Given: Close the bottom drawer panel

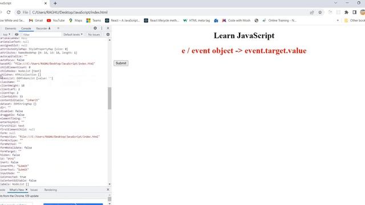Looking at the screenshot, I should pyautogui.click(x=108, y=190).
